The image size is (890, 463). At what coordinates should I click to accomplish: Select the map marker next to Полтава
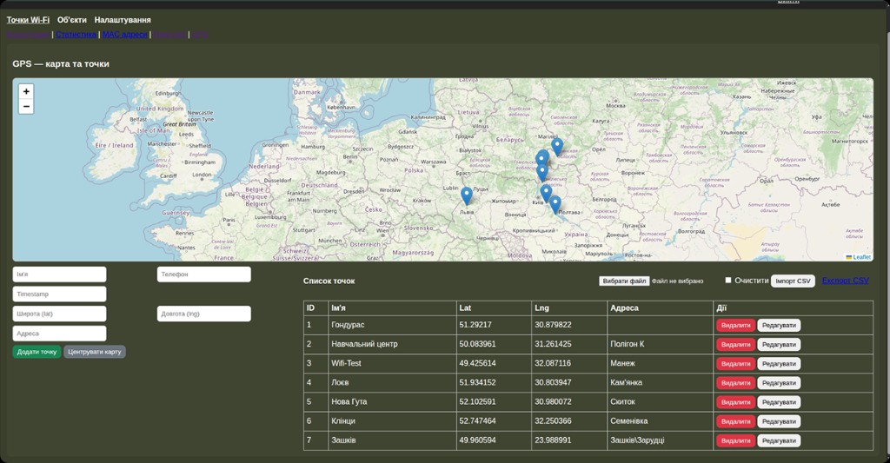tap(555, 204)
